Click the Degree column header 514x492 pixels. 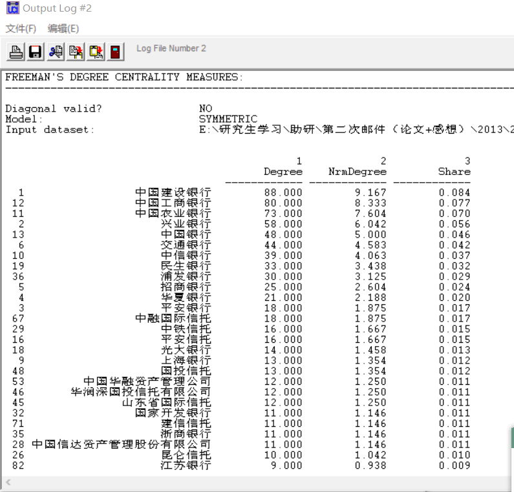(283, 172)
